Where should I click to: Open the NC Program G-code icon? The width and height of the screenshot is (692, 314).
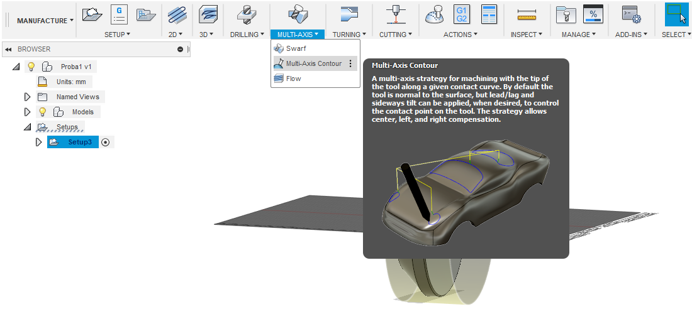pos(120,14)
